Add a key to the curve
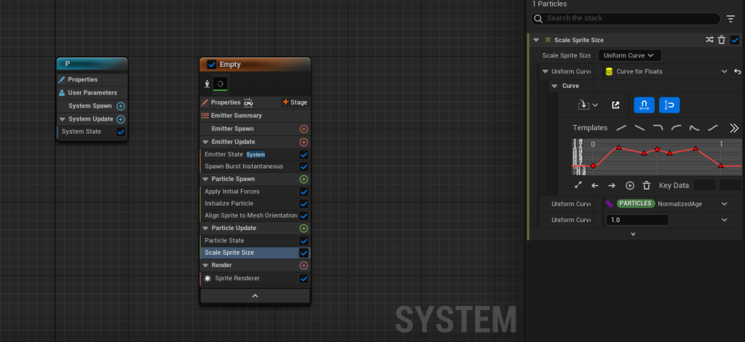The height and width of the screenshot is (342, 745). 630,185
